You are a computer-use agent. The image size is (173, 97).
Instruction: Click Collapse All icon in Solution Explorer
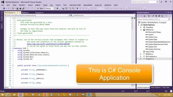click(159, 16)
